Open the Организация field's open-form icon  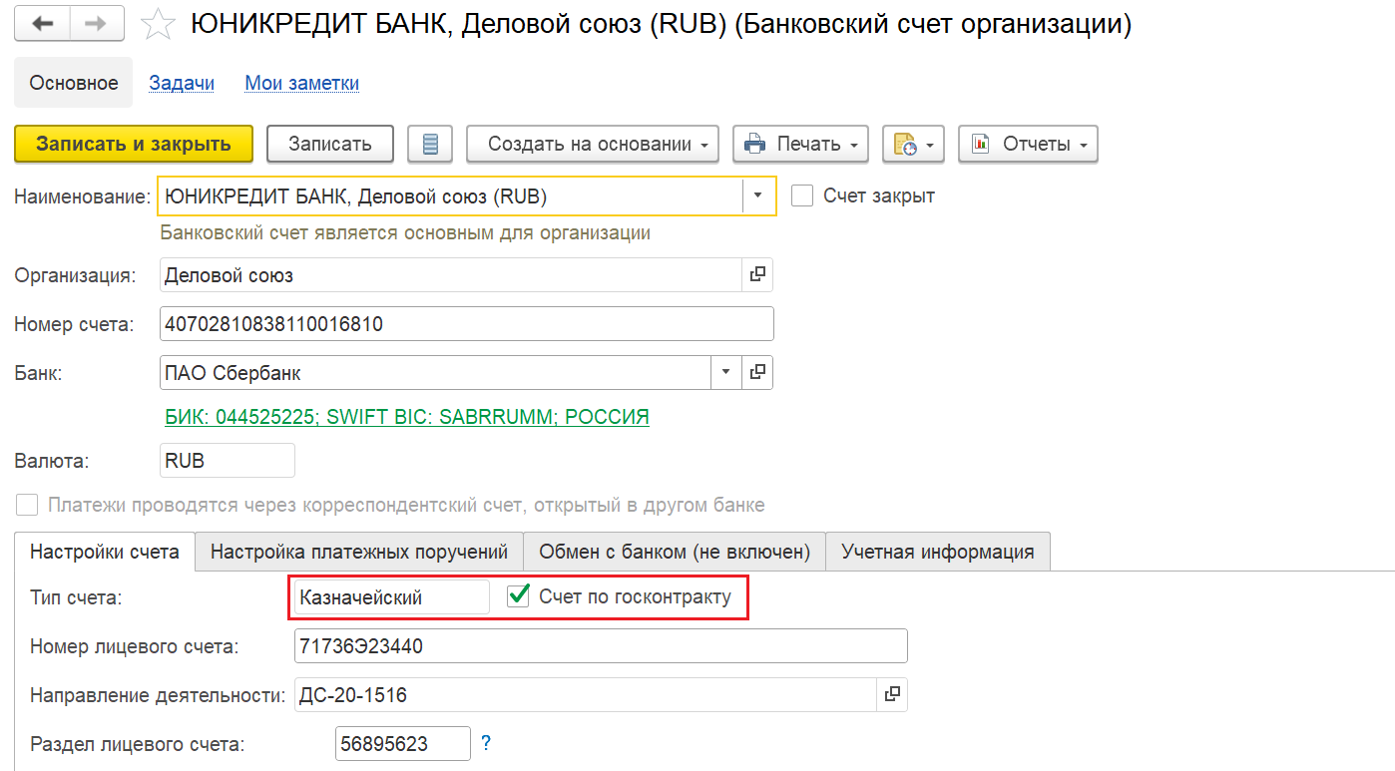(x=757, y=274)
